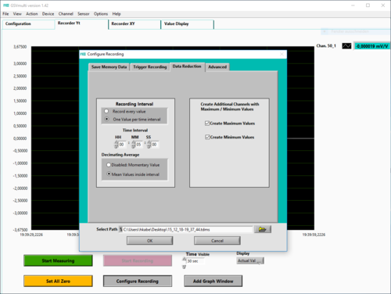Viewport: 391px width, 294px height.
Task: Open the Sensor menu
Action: click(84, 14)
